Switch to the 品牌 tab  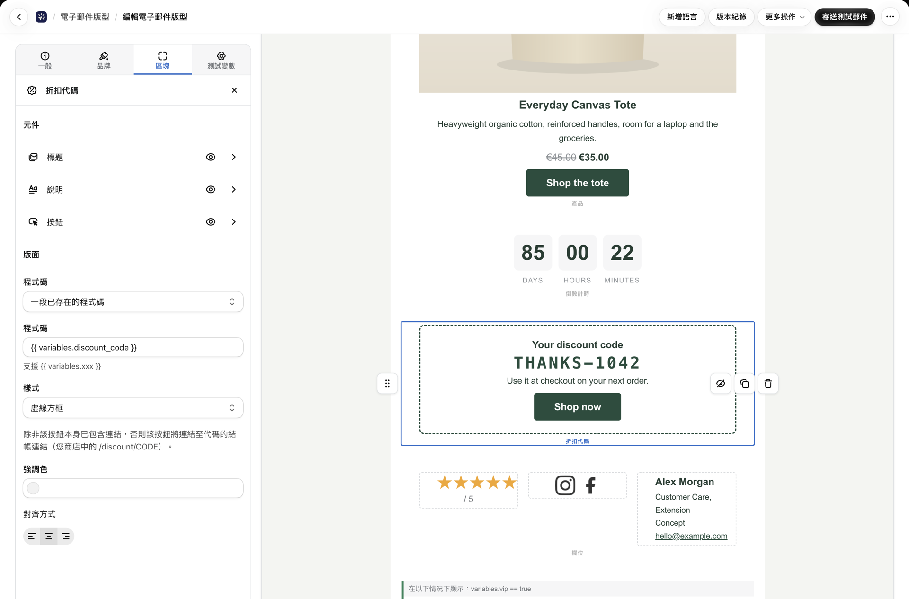click(x=104, y=60)
